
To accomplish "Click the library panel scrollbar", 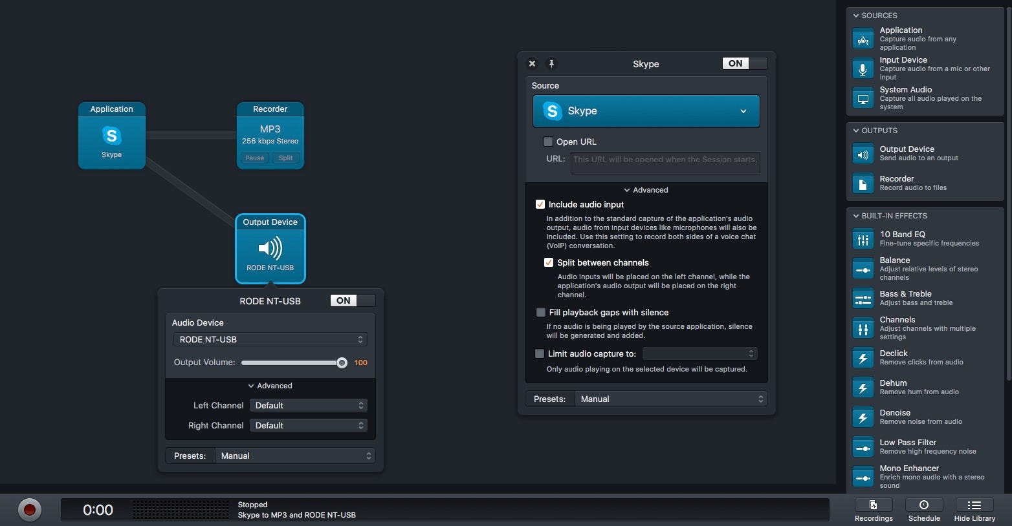I will pos(1008,194).
